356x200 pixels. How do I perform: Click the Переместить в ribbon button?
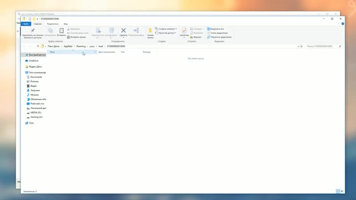pos(98,33)
